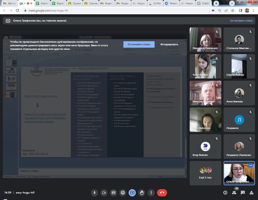Click the 'Ещё 2 чел.' participants tile

click(x=205, y=173)
